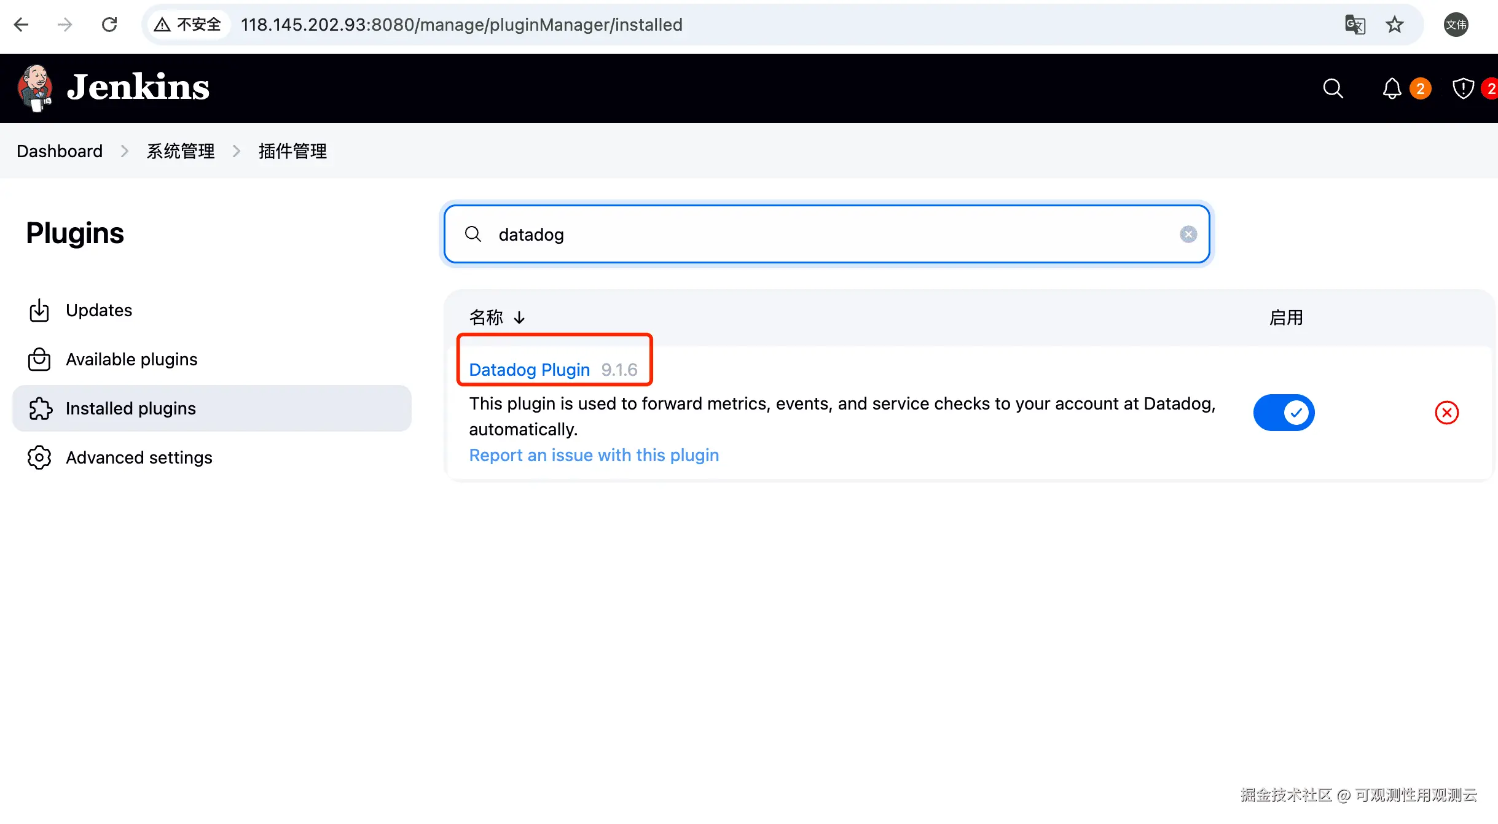Go to 插件管理 breadcrumb
This screenshot has width=1498, height=824.
pos(292,151)
